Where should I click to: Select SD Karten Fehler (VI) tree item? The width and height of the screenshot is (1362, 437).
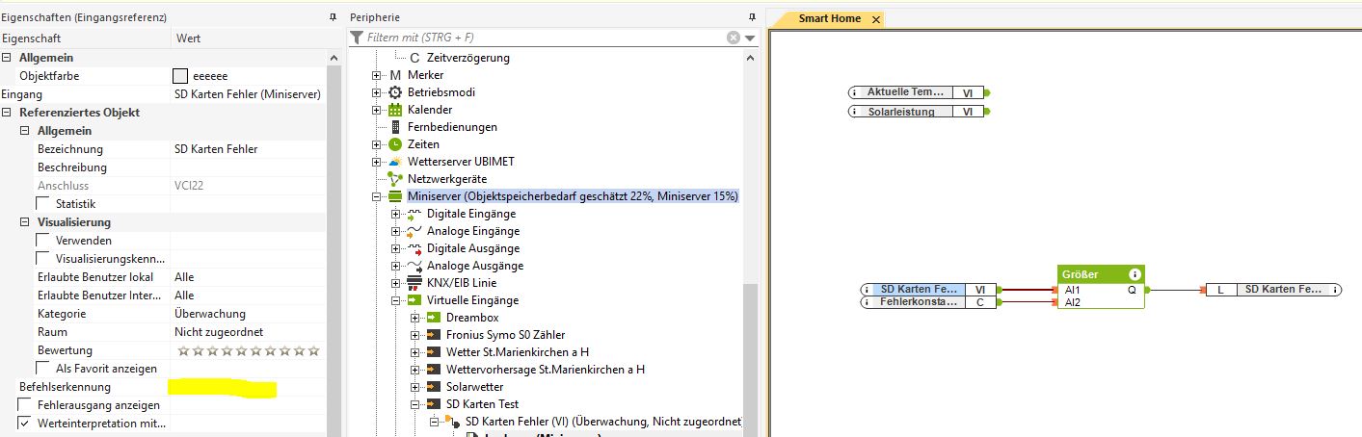(x=603, y=422)
